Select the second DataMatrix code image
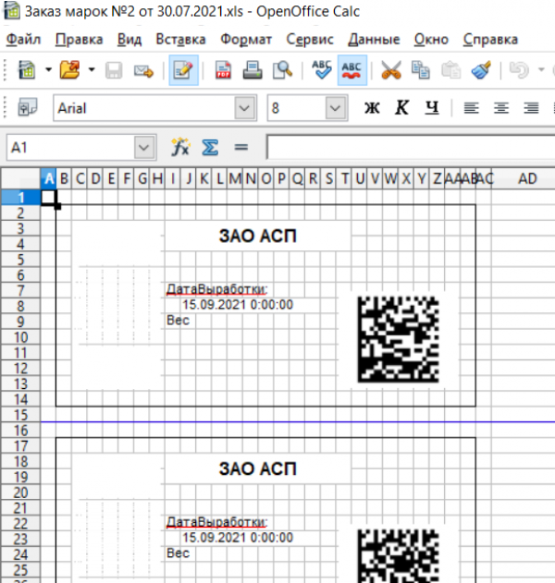 [399, 556]
